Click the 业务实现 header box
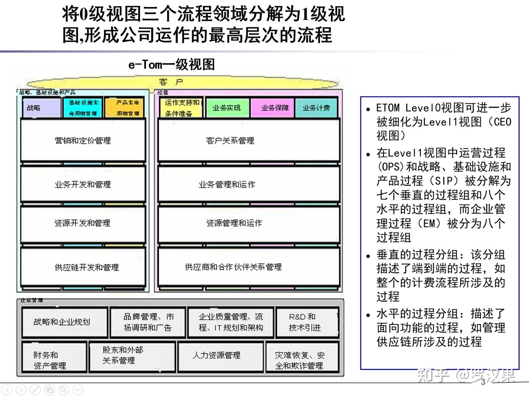This screenshot has width=529, height=397. [x=227, y=107]
